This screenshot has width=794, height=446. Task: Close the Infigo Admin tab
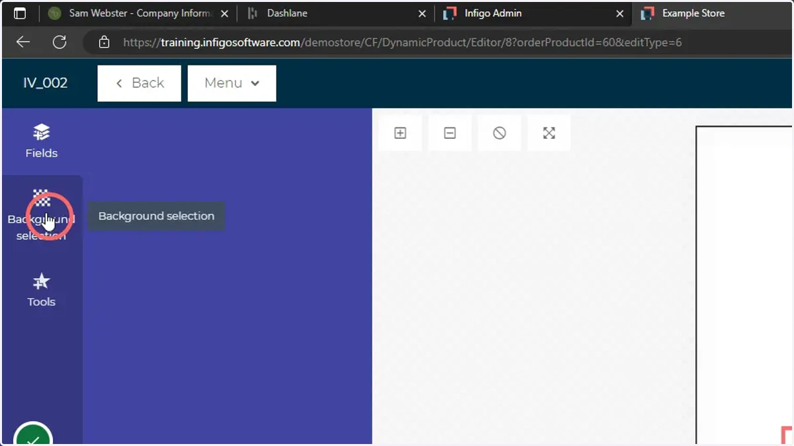pos(620,13)
